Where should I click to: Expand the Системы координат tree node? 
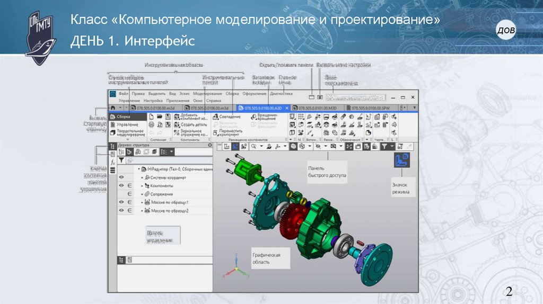coord(142,177)
